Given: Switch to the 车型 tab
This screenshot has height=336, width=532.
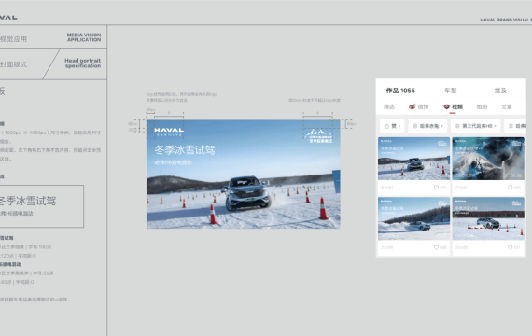Looking at the screenshot, I should (x=450, y=91).
